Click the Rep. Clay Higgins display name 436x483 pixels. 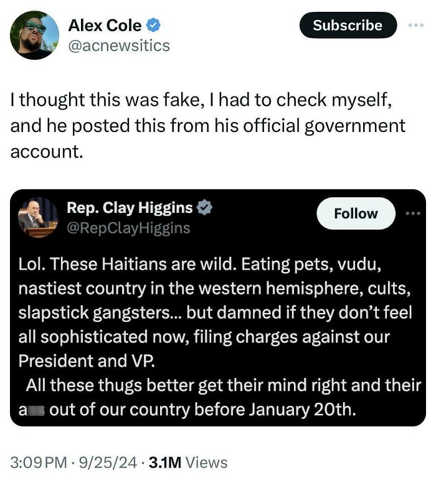pos(130,207)
